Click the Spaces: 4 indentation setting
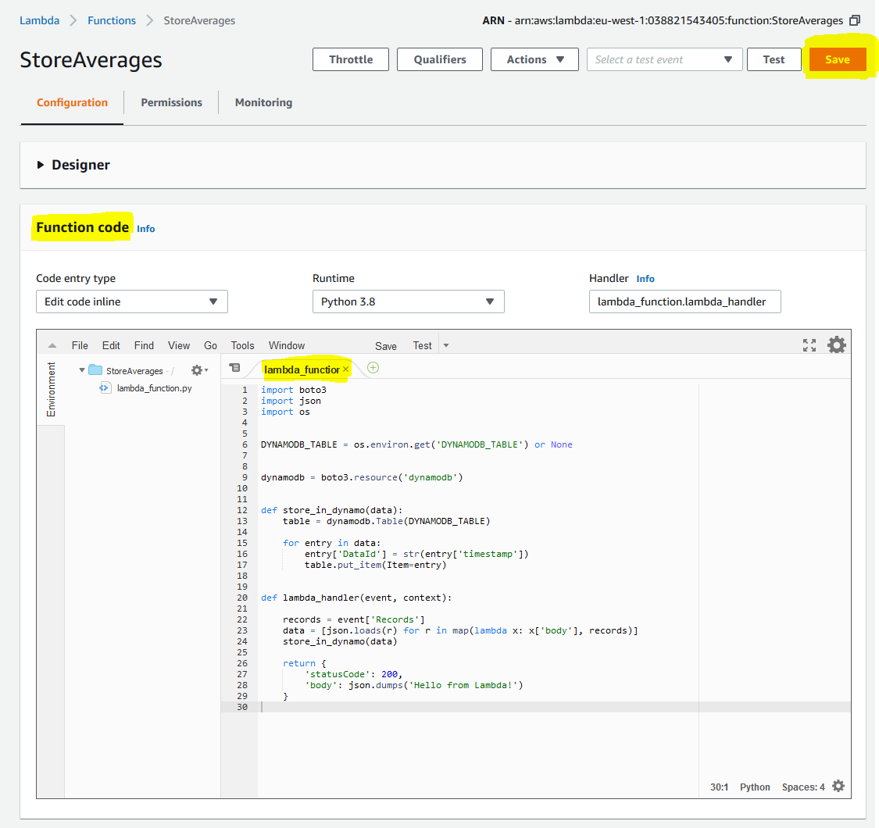 [x=802, y=787]
